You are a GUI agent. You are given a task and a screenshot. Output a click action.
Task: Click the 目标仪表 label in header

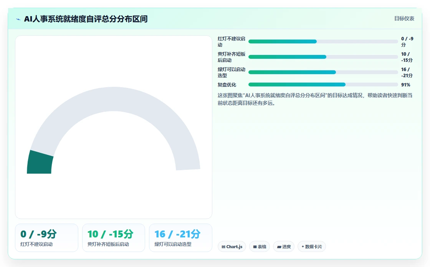(x=404, y=19)
